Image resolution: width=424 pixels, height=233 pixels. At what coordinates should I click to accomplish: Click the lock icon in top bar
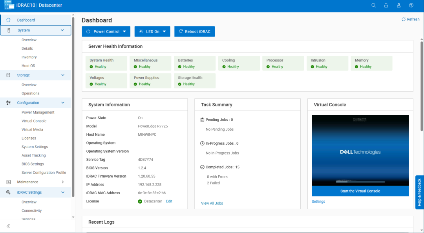click(386, 5)
